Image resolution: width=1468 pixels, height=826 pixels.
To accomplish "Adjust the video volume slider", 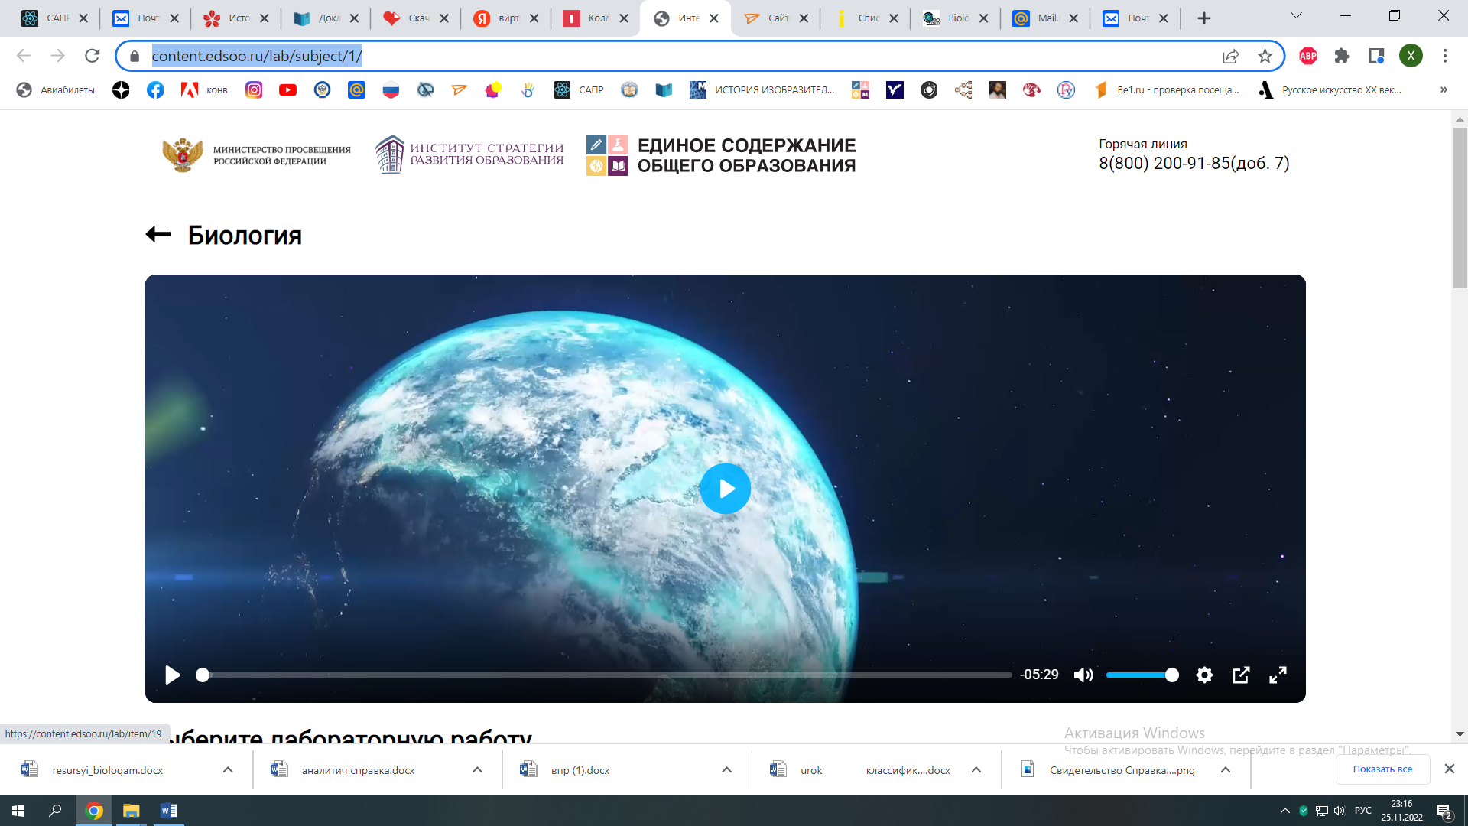I will 1142,675.
